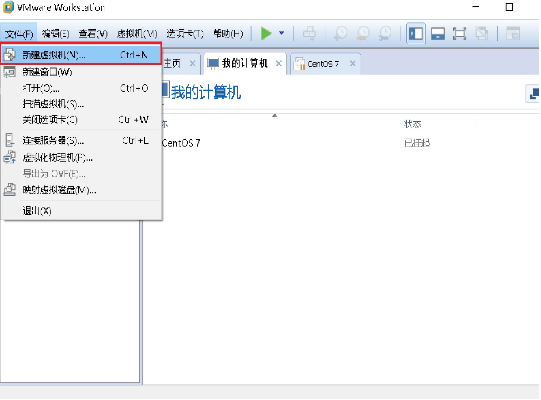Click the map virtual disk menu icon

click(x=10, y=190)
